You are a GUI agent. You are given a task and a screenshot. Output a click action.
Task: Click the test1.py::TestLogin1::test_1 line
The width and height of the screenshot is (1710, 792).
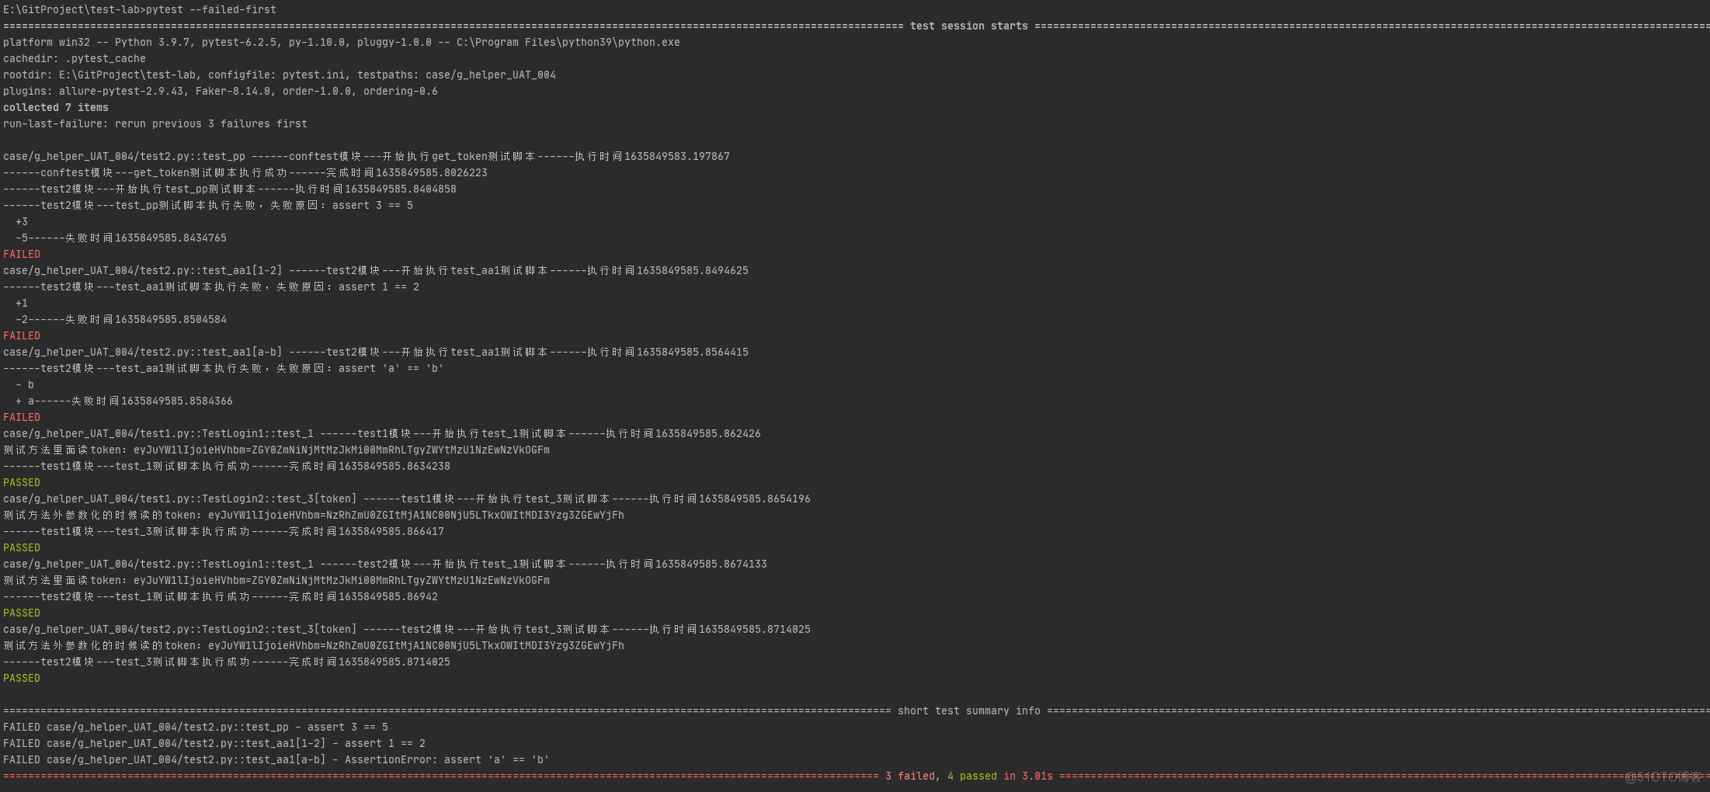[x=382, y=433]
